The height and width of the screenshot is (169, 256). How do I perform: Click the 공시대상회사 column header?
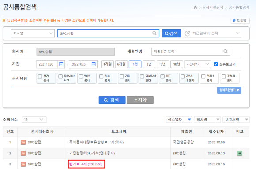coord(42,132)
